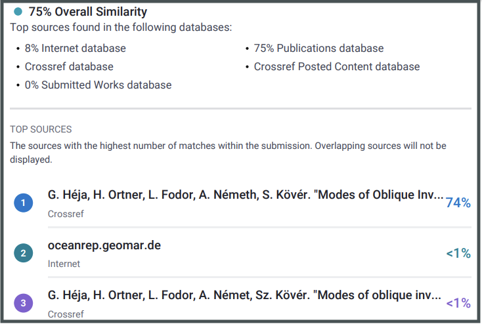
Task: Open the third "Modes of oblique inv..." source
Action: [x=243, y=295]
